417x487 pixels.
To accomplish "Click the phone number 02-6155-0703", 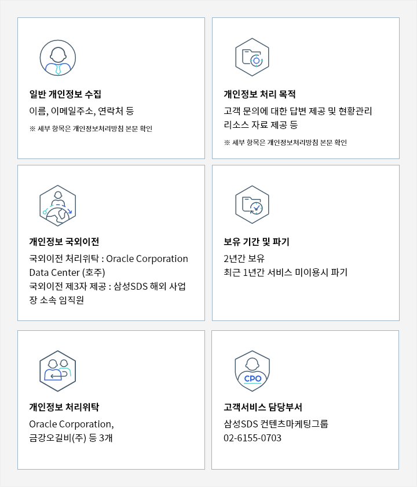I will 253,438.
